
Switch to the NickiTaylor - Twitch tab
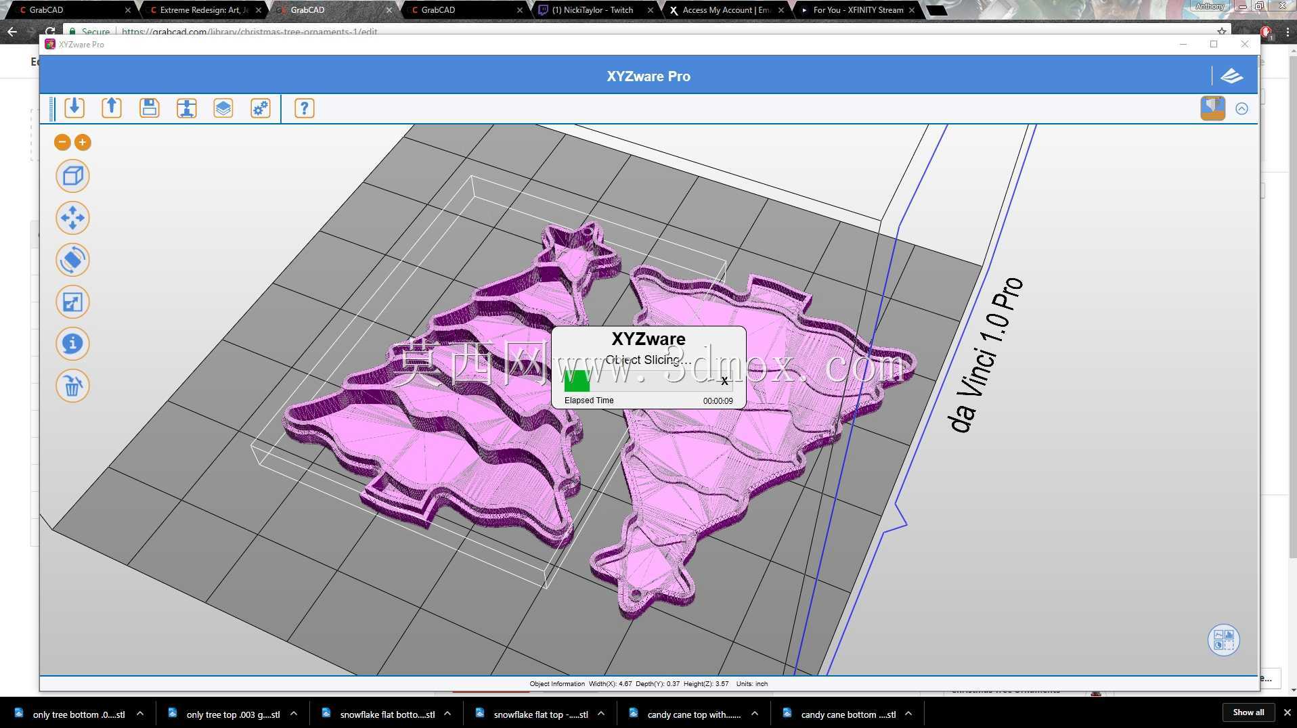click(592, 10)
